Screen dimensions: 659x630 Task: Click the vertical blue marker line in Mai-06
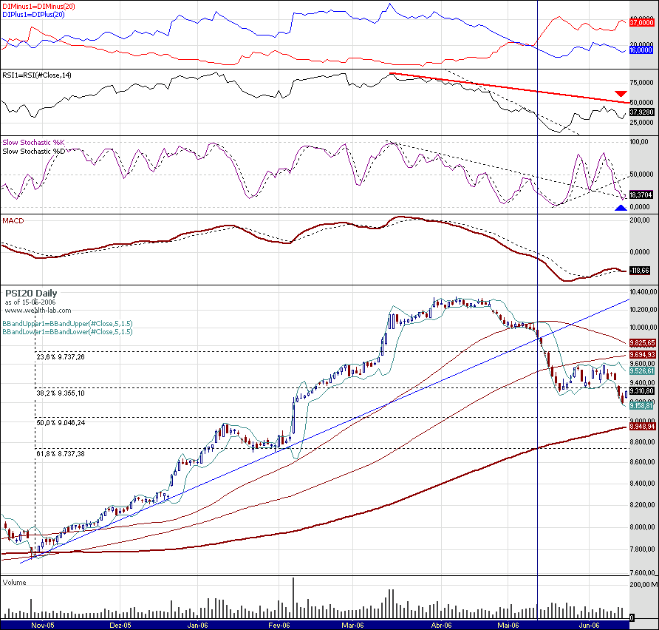coord(538,309)
